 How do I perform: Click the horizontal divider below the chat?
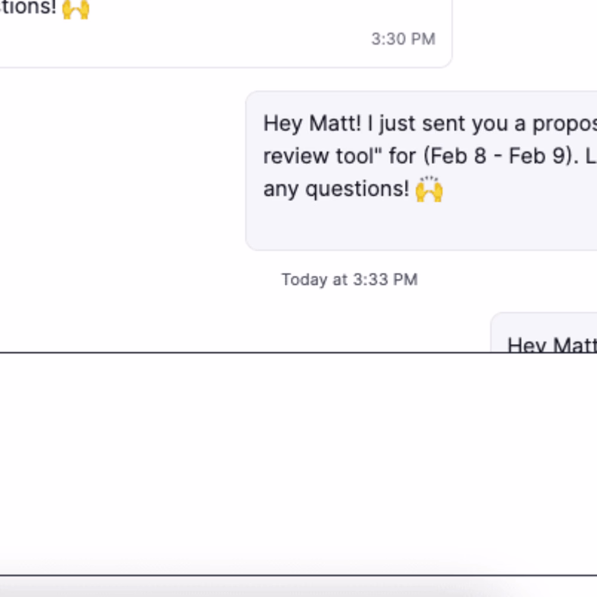tap(239, 351)
